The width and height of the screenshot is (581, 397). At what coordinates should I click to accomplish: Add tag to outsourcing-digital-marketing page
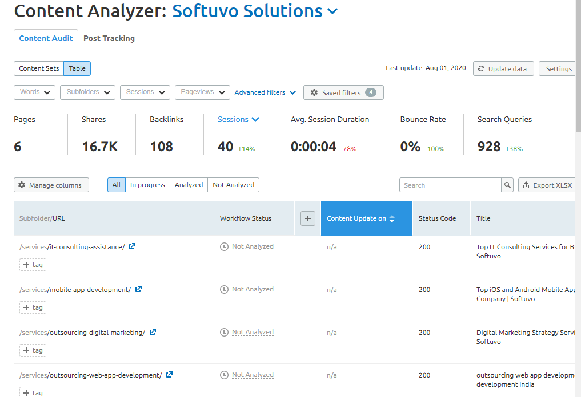pos(33,350)
